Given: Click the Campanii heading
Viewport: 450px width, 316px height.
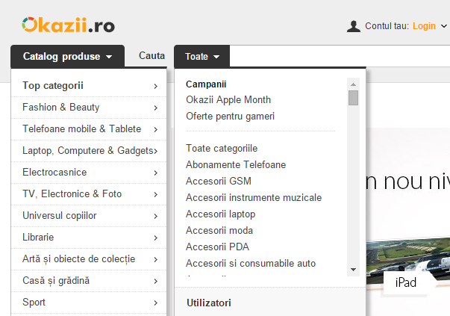Looking at the screenshot, I should 206,84.
